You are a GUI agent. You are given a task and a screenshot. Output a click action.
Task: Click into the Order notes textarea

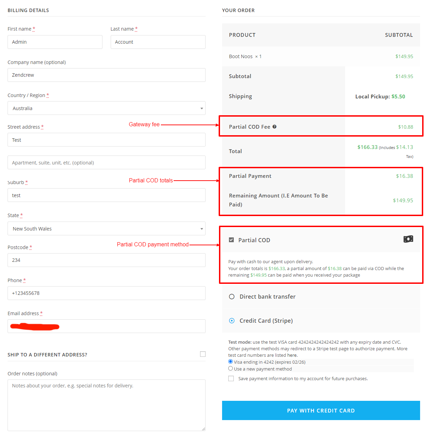pos(107,405)
